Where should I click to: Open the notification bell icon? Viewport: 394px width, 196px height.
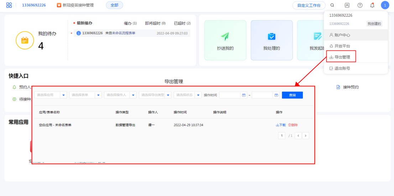click(372, 5)
